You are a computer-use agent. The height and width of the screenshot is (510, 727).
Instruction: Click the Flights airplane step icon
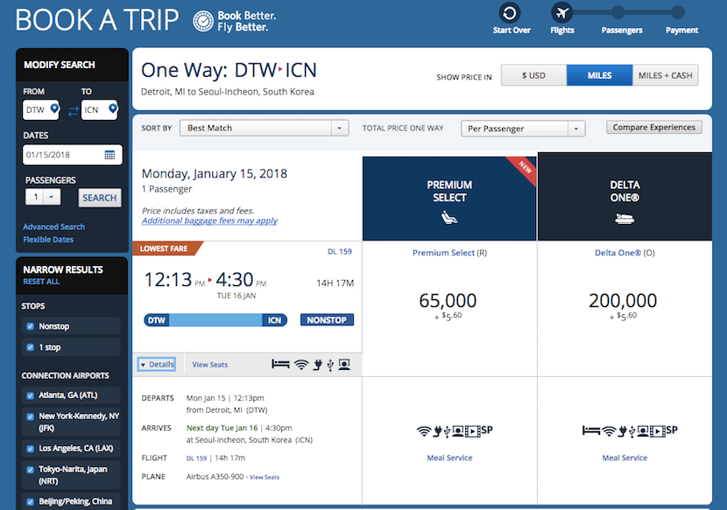click(562, 12)
